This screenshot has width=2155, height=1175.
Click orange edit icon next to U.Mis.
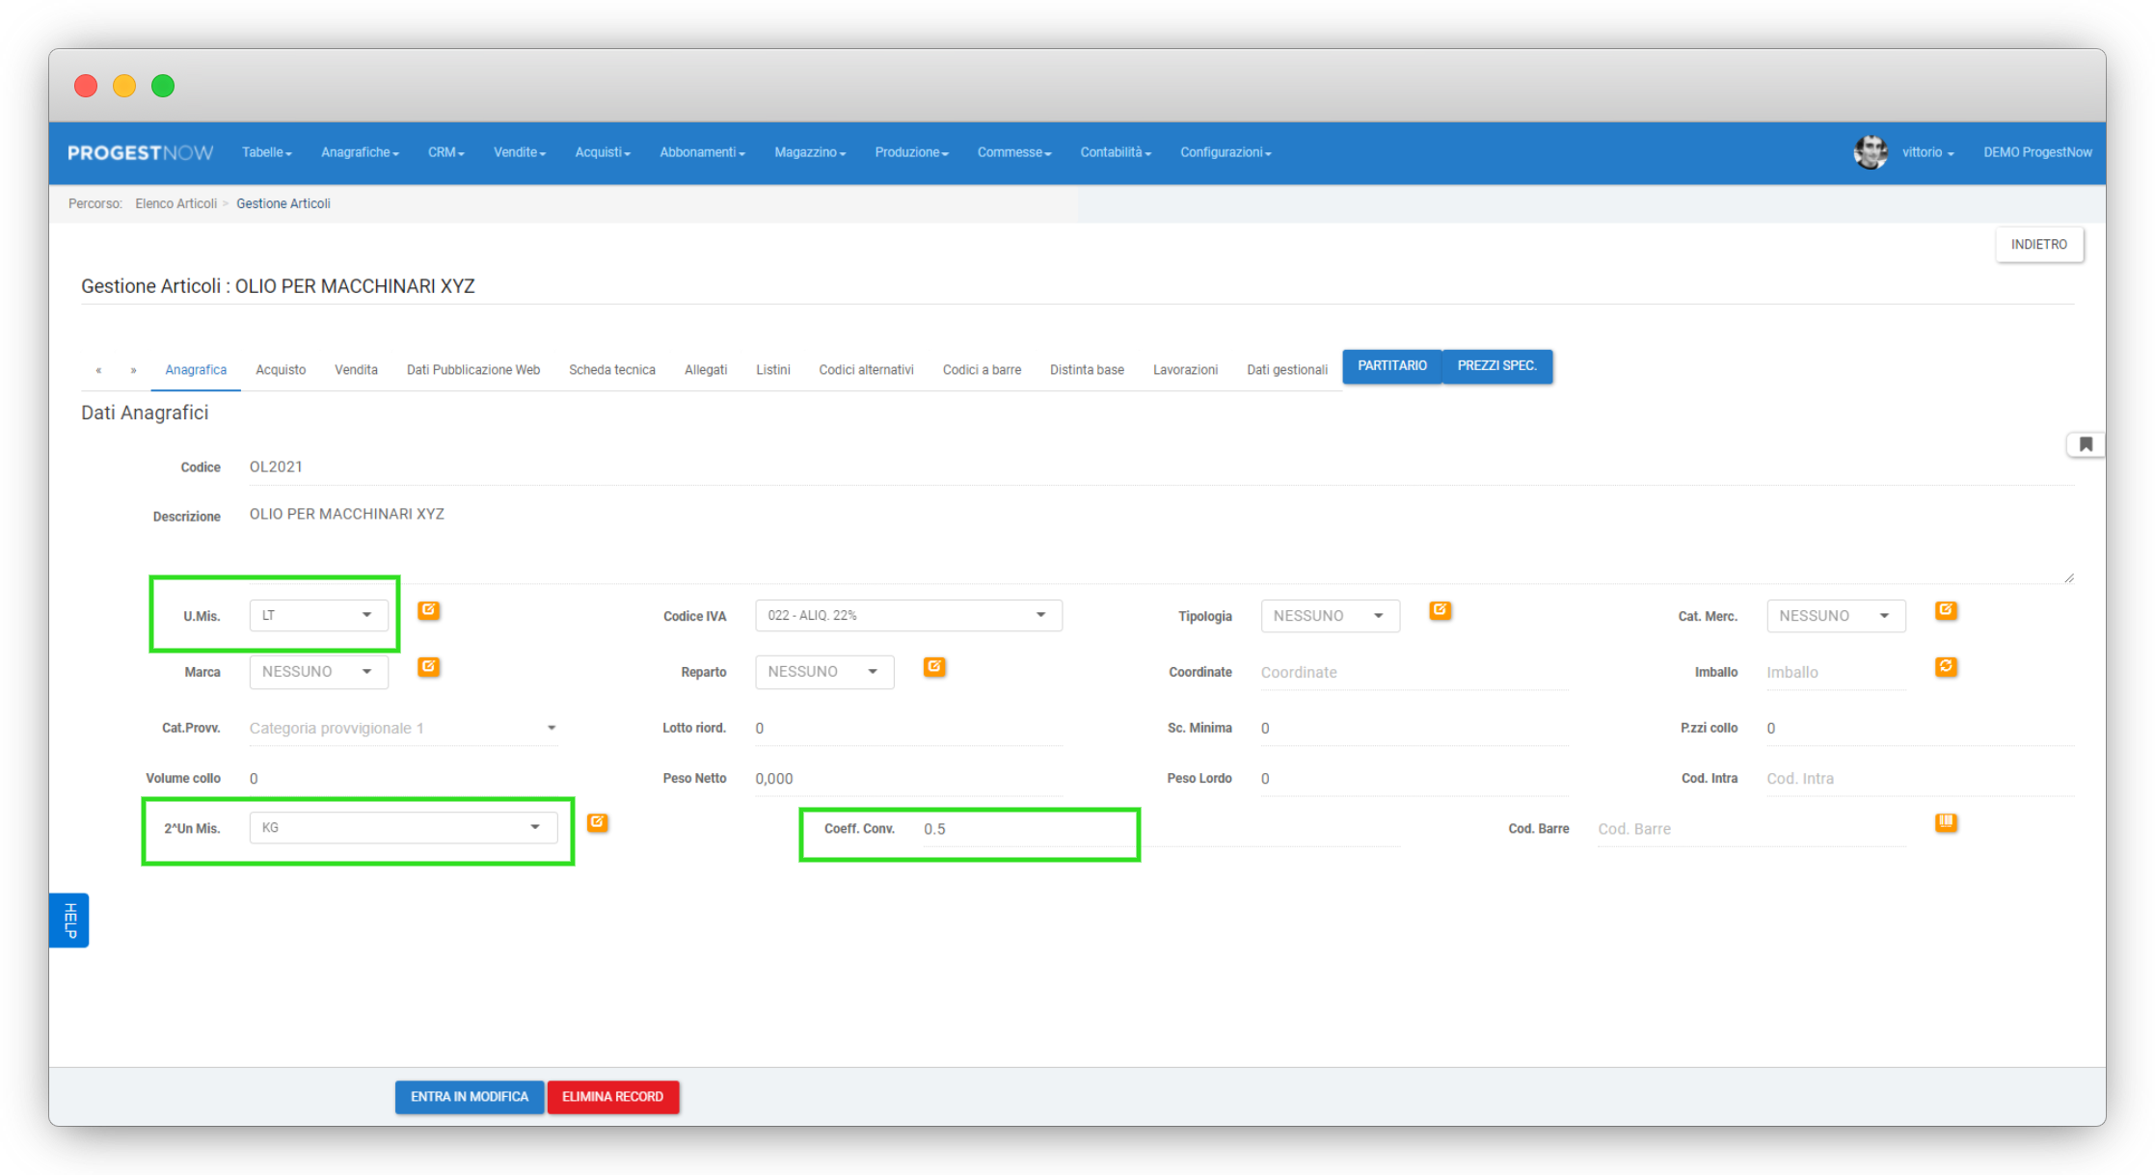428,610
